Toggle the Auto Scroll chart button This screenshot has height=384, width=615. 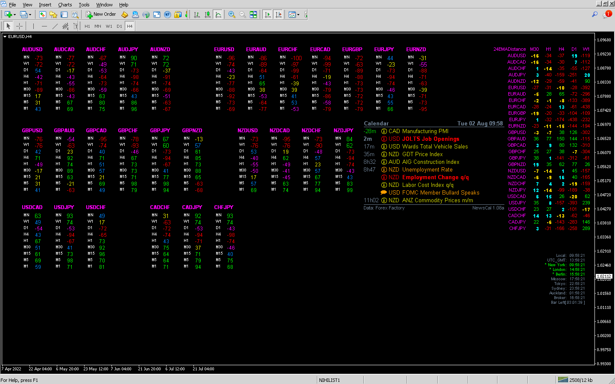pos(268,15)
